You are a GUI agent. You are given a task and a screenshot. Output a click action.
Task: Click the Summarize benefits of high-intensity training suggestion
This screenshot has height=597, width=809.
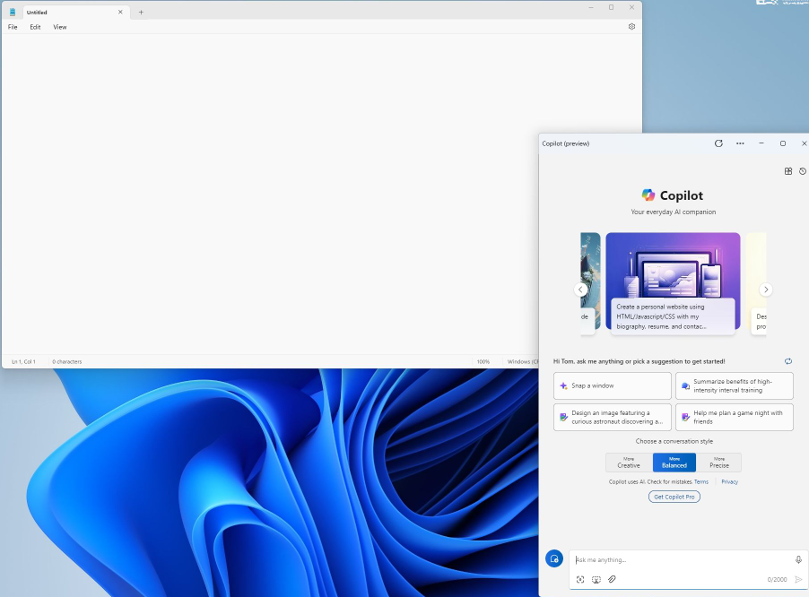click(735, 385)
